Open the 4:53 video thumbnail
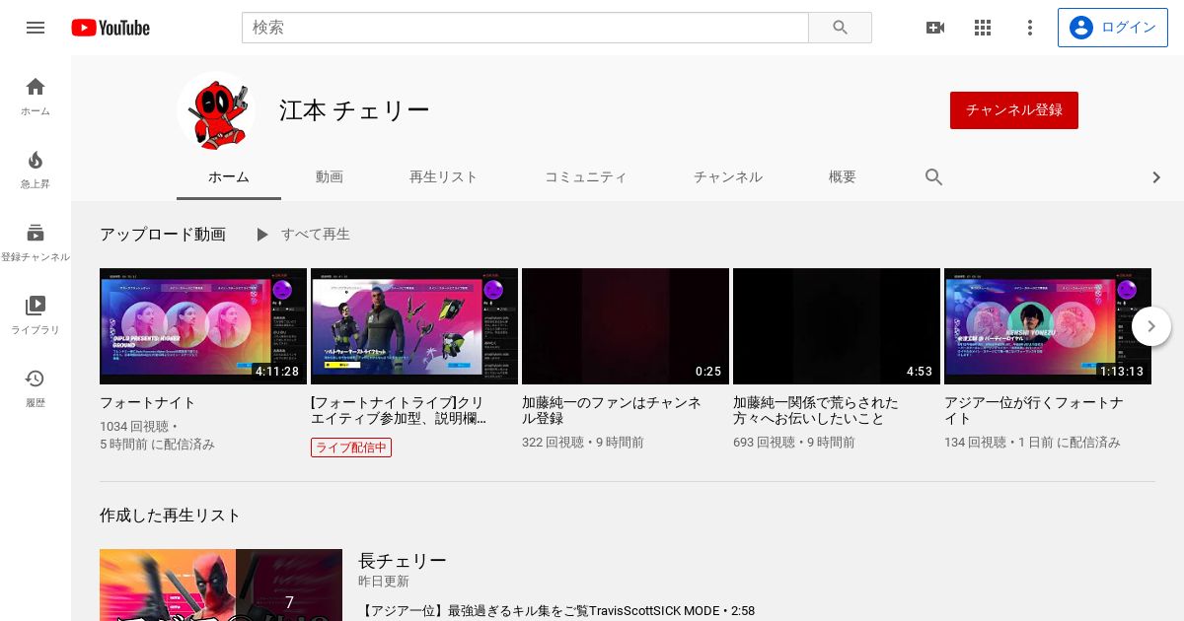This screenshot has height=621, width=1184. (837, 326)
